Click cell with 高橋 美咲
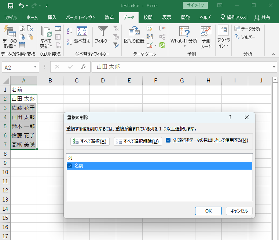The width and height of the screenshot is (279, 240). pyautogui.click(x=24, y=145)
